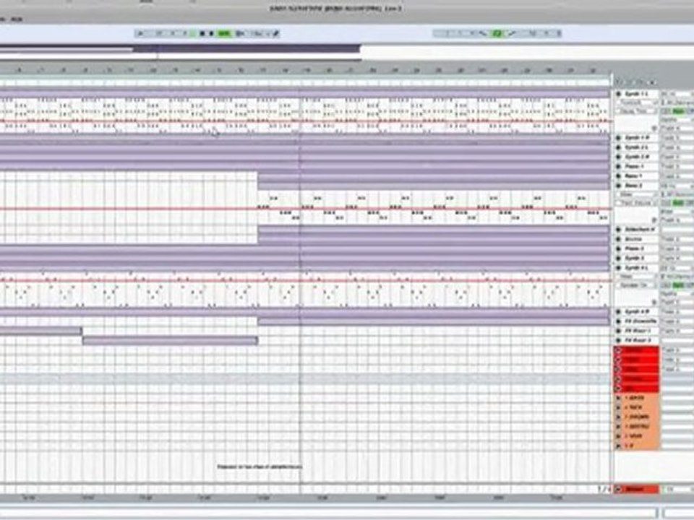Viewport: 694px width, 520px height.
Task: Unfold the FX Riser 2 track
Action: 618,340
